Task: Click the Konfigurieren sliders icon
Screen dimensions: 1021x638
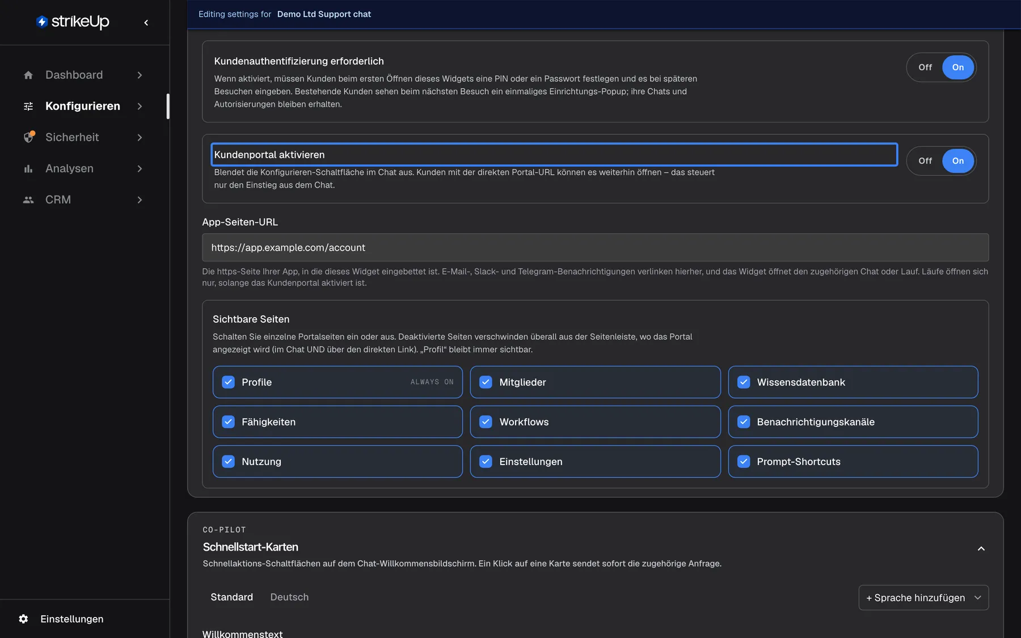Action: [28, 106]
